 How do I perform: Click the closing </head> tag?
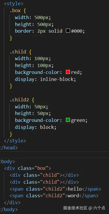point(9,148)
